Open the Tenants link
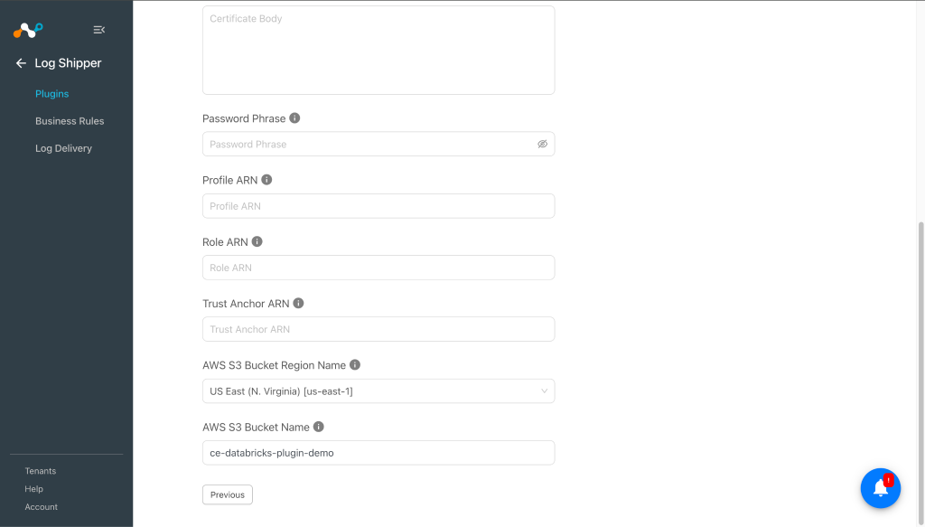 (x=40, y=471)
